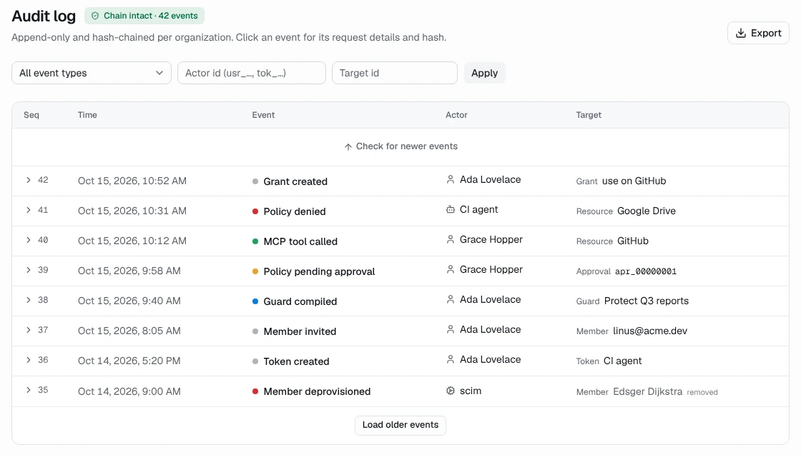Click the Member deprovisioned event label

tap(317, 392)
